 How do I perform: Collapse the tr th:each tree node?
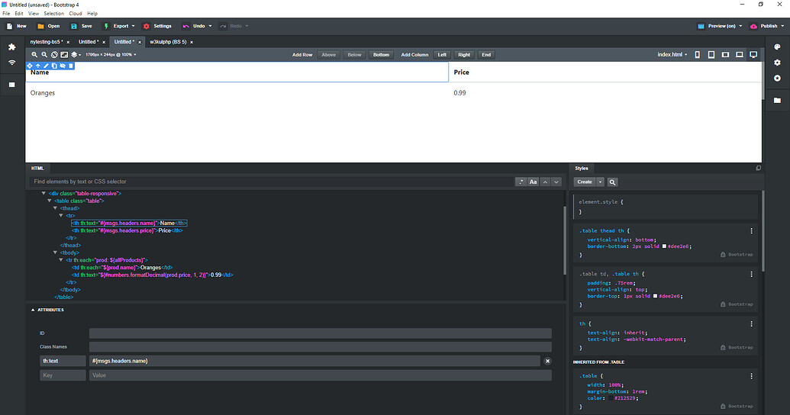[61, 260]
